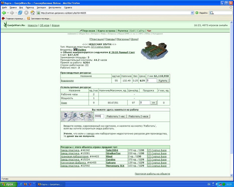Open syndicate # 2618 Лунный Свет link

122,52
